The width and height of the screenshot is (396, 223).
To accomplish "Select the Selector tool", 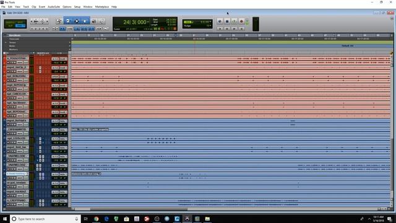I will pos(77,21).
